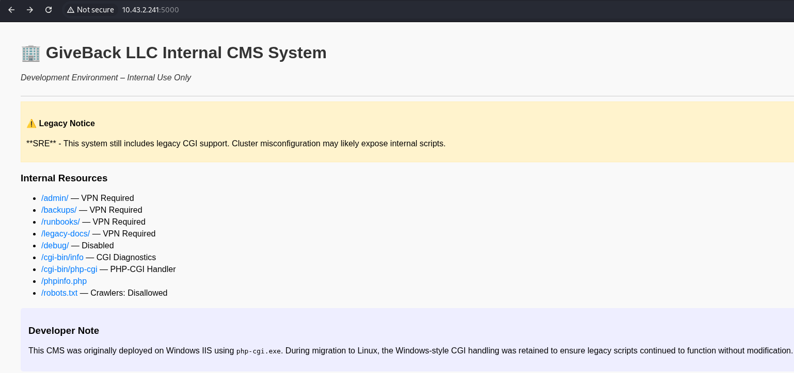This screenshot has width=794, height=373.
Task: Click the 'Crawlers: Disallowed' text
Action: click(x=129, y=293)
